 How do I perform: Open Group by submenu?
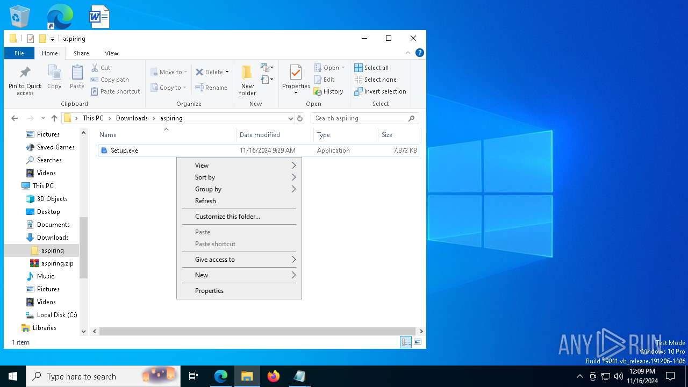pos(240,189)
